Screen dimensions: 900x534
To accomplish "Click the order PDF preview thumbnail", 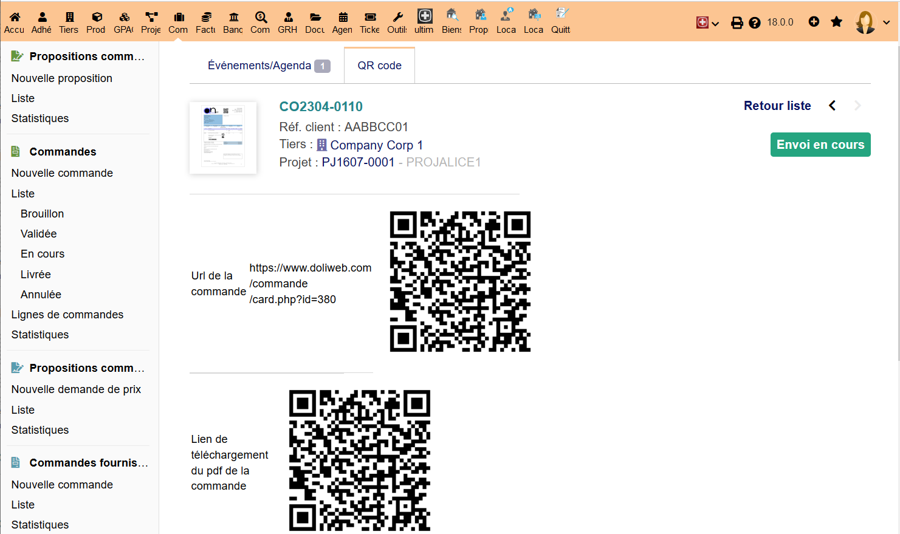I will pyautogui.click(x=223, y=138).
